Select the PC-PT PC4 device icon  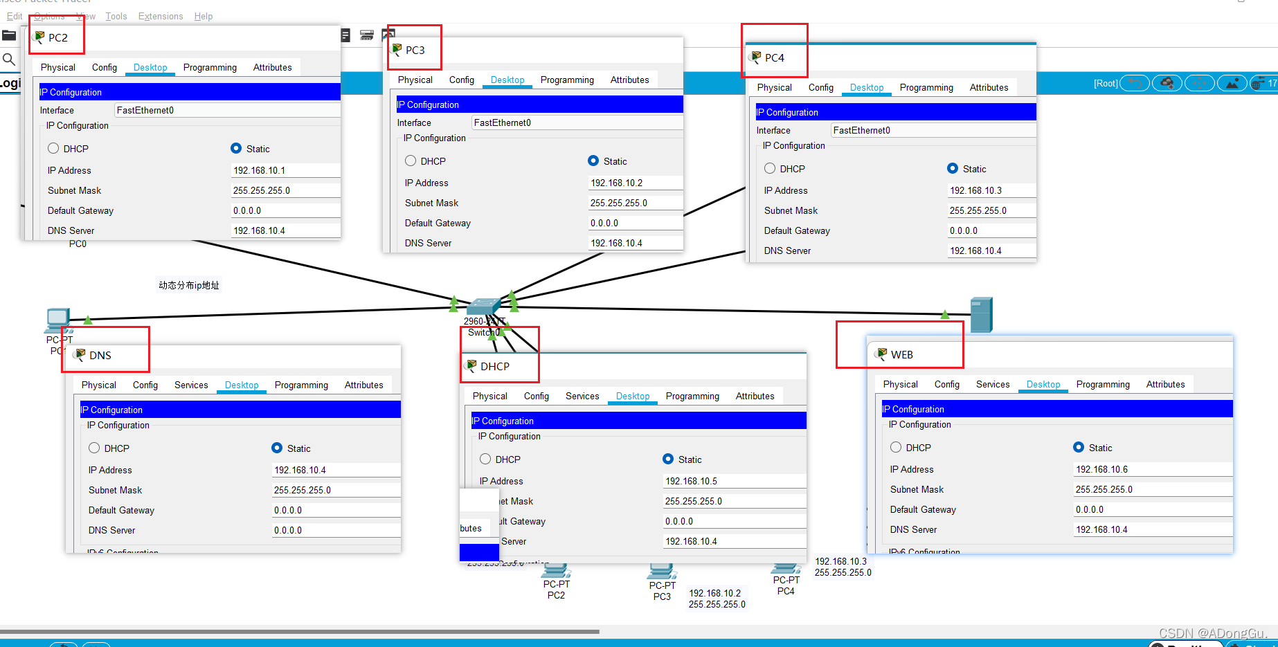tap(786, 569)
